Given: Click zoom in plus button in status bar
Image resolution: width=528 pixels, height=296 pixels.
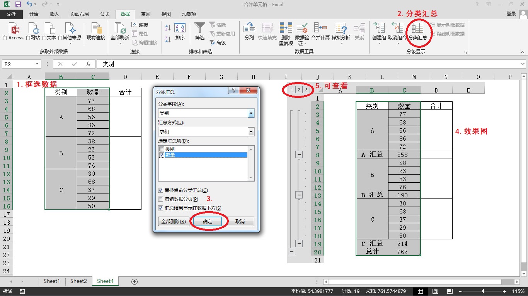Looking at the screenshot, I should tap(505, 291).
